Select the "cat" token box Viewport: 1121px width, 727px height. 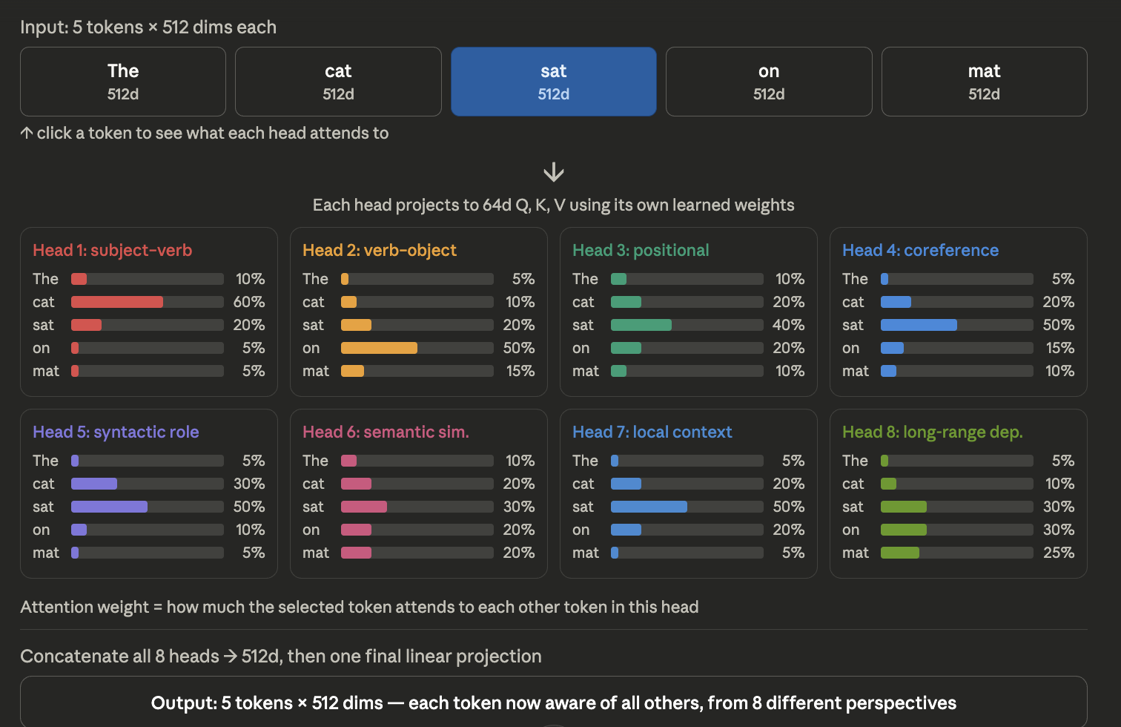tap(338, 82)
